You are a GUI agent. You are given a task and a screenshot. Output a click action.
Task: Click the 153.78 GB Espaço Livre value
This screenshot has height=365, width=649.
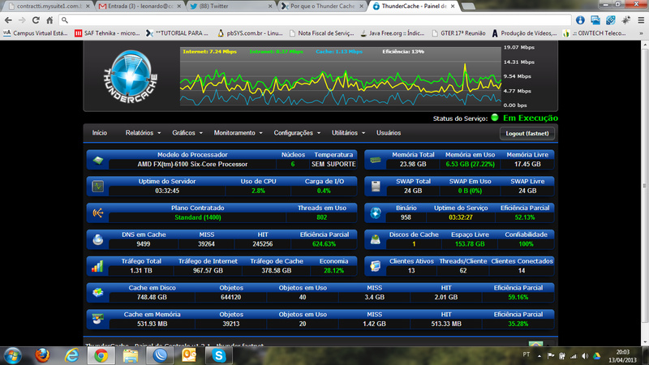470,244
